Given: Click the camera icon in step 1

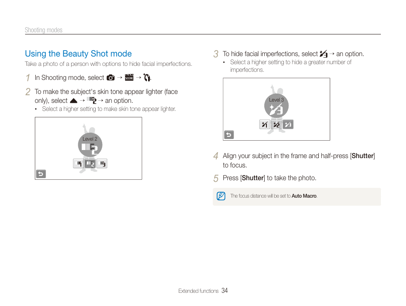Looking at the screenshot, I should click(111, 78).
